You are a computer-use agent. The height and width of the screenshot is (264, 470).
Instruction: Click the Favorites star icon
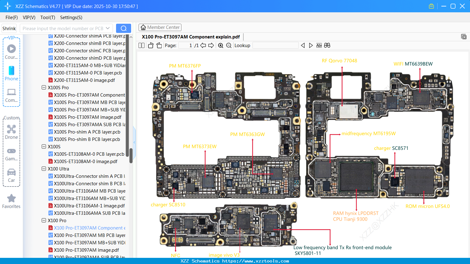point(11,199)
